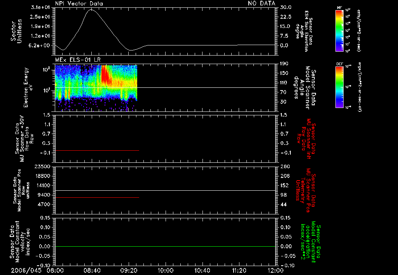Screen dimensions: 398x275
Task: Click the 09:20 time axis label
Action: pos(129,271)
